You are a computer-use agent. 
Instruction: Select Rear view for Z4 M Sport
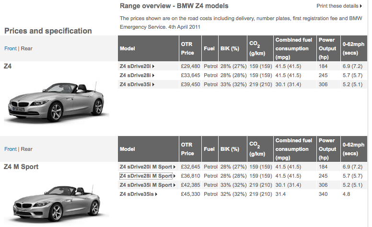[x=26, y=149]
